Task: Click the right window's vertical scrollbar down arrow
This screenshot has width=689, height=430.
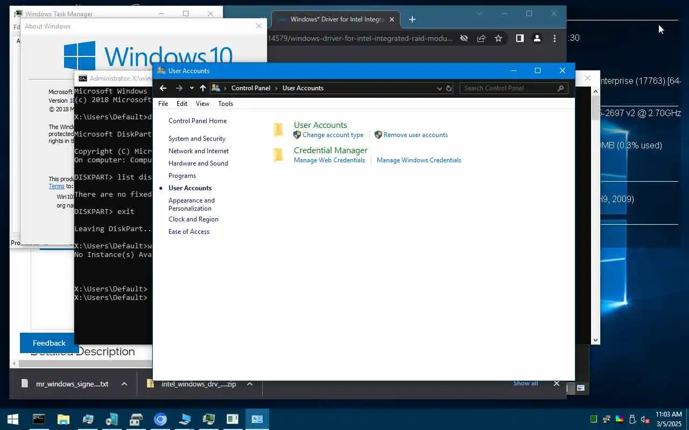Action: (595, 340)
